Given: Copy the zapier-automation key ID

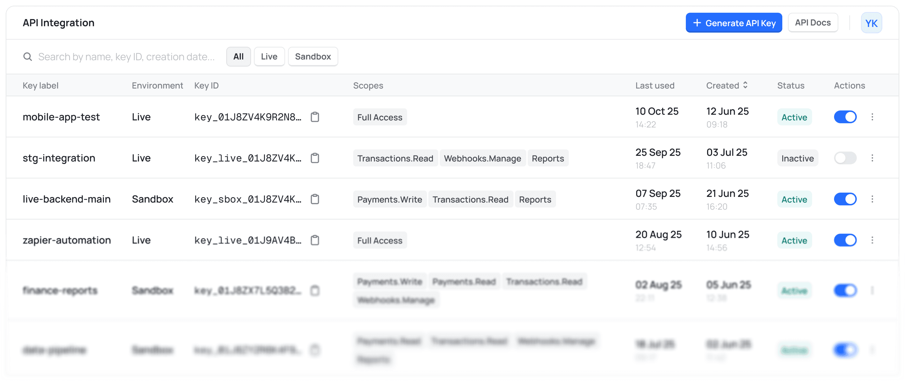Looking at the screenshot, I should point(315,240).
